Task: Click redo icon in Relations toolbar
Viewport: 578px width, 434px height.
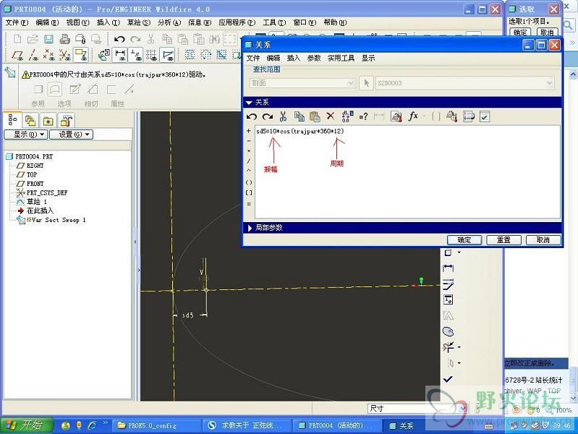Action: tap(268, 116)
